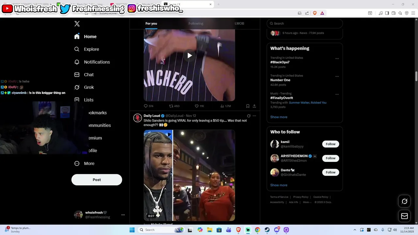Open the More menu in the sidebar

click(x=84, y=164)
